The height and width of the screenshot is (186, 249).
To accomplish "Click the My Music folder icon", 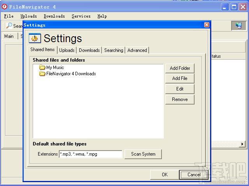I will coord(42,67).
